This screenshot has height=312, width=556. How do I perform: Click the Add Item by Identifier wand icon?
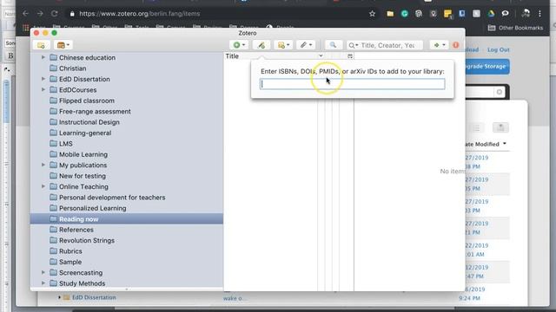(261, 45)
